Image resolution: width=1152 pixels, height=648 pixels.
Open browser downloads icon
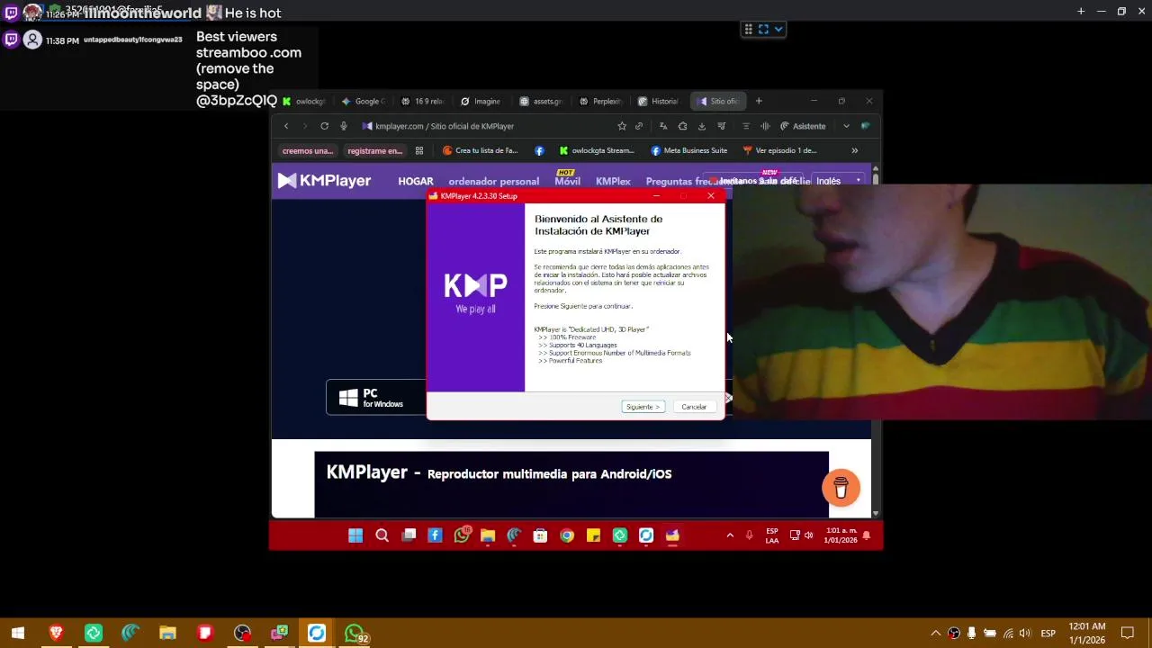(x=702, y=126)
